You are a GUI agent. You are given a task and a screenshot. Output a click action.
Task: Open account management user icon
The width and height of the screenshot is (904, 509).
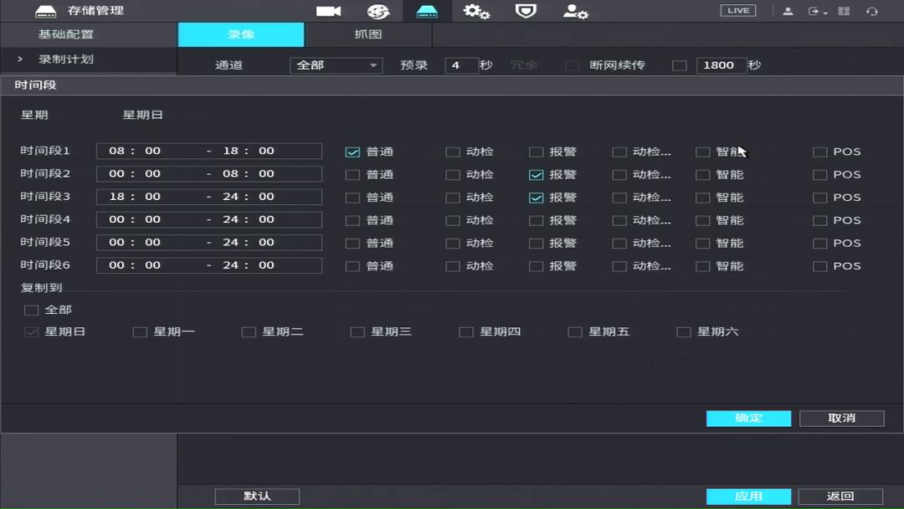point(575,11)
